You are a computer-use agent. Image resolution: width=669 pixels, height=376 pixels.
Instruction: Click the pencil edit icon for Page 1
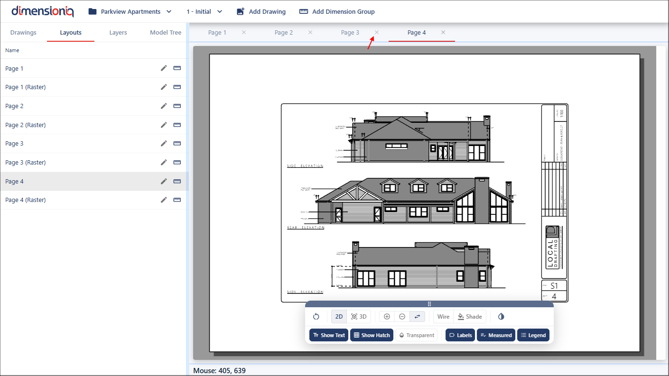point(164,68)
